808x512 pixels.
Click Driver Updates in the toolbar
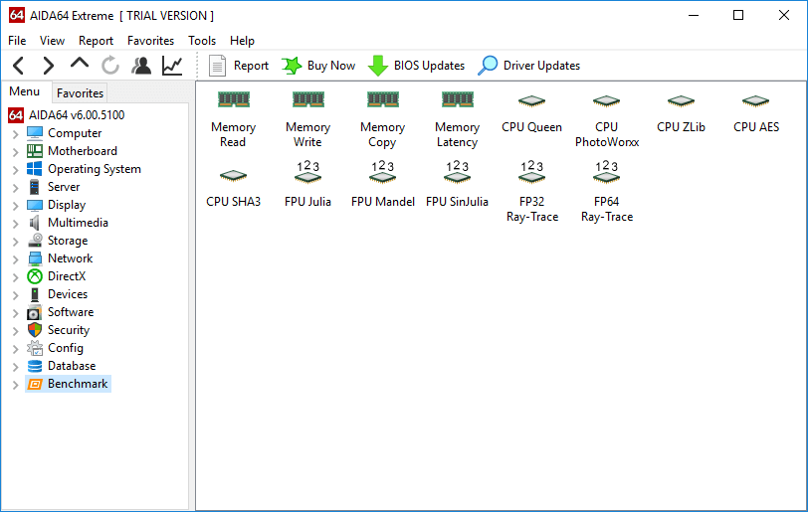coord(529,66)
